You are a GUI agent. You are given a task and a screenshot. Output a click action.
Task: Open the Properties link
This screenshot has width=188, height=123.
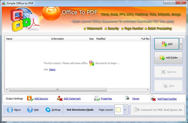(x=106, y=99)
